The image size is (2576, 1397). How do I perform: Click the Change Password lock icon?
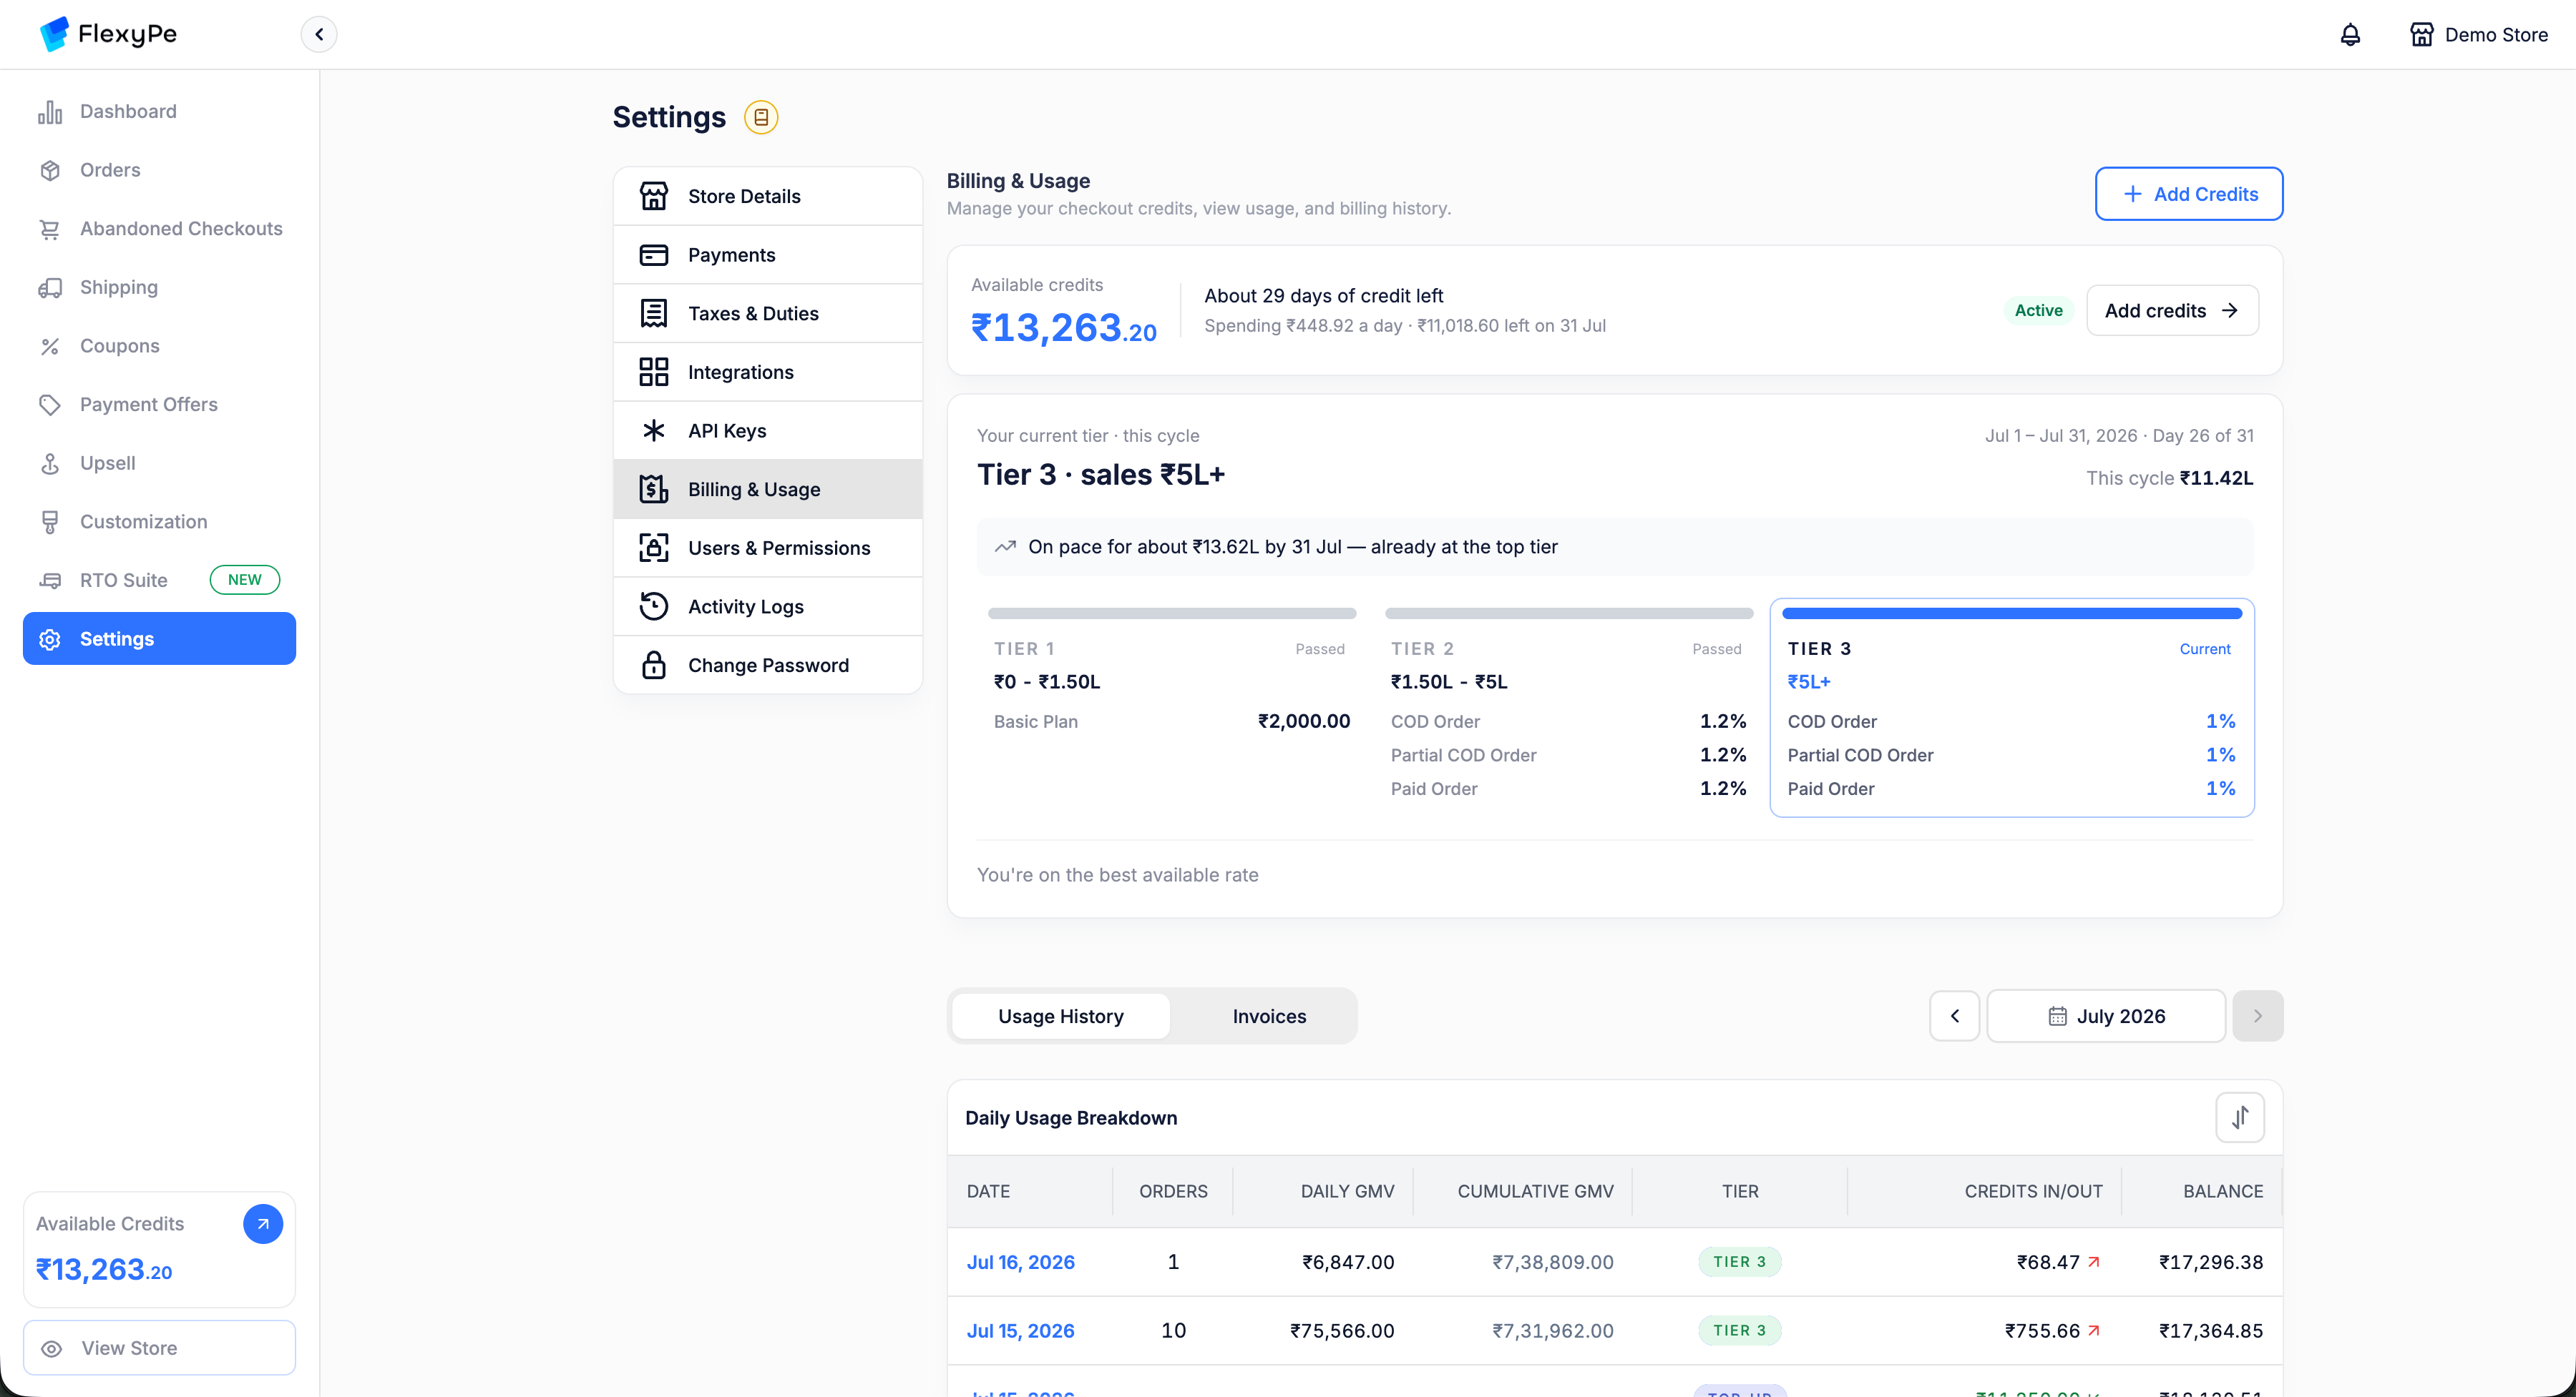pos(654,666)
